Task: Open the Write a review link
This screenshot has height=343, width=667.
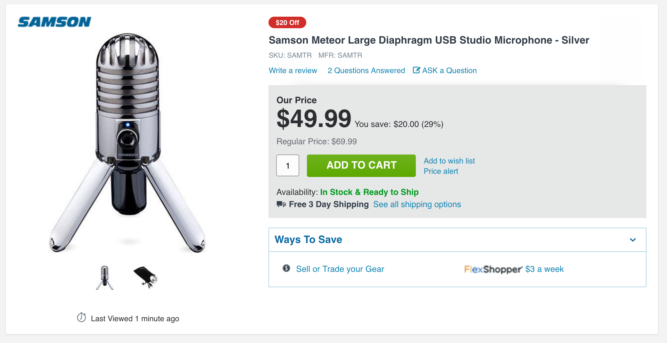Action: pyautogui.click(x=293, y=71)
